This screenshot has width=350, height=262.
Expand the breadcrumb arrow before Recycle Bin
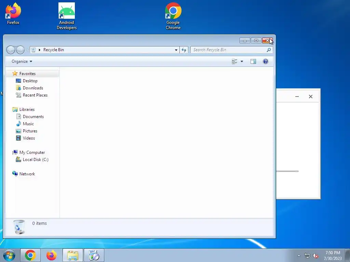(40, 50)
